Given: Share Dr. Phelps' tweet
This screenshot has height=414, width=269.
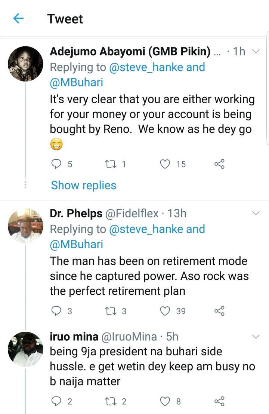Looking at the screenshot, I should [x=219, y=311].
